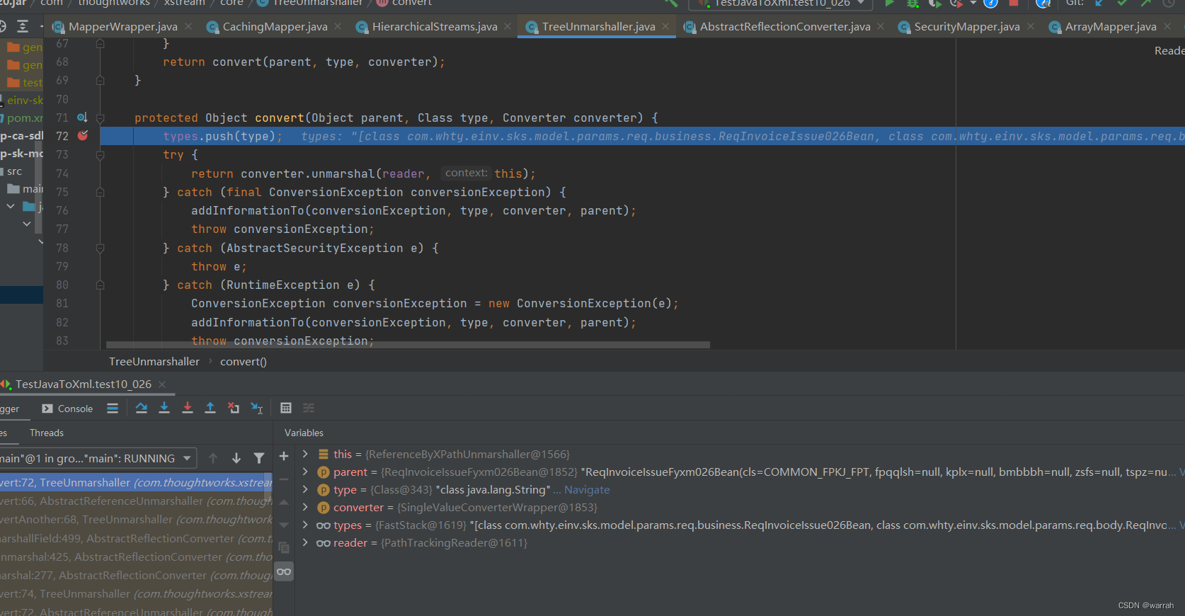This screenshot has width=1185, height=616.
Task: Click the Navigate link next to type variable
Action: click(x=587, y=489)
